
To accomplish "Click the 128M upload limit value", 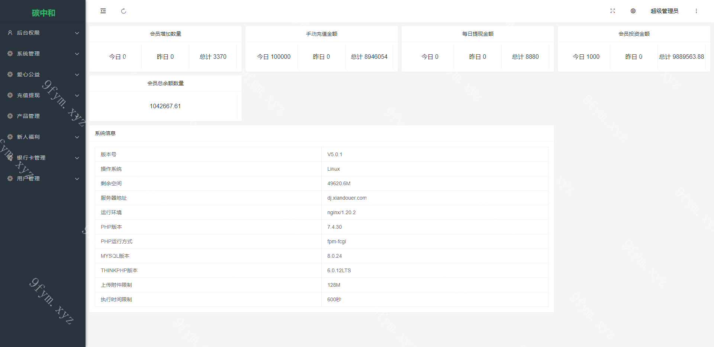I will click(x=334, y=285).
